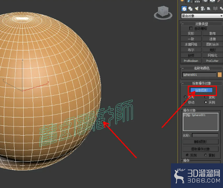
Task: Select the Geometry category icon
Action: pos(184,9)
